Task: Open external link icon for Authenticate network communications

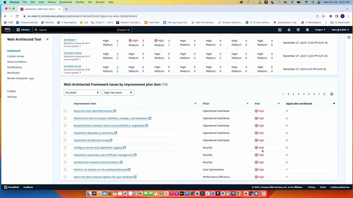Action: [x=121, y=162]
